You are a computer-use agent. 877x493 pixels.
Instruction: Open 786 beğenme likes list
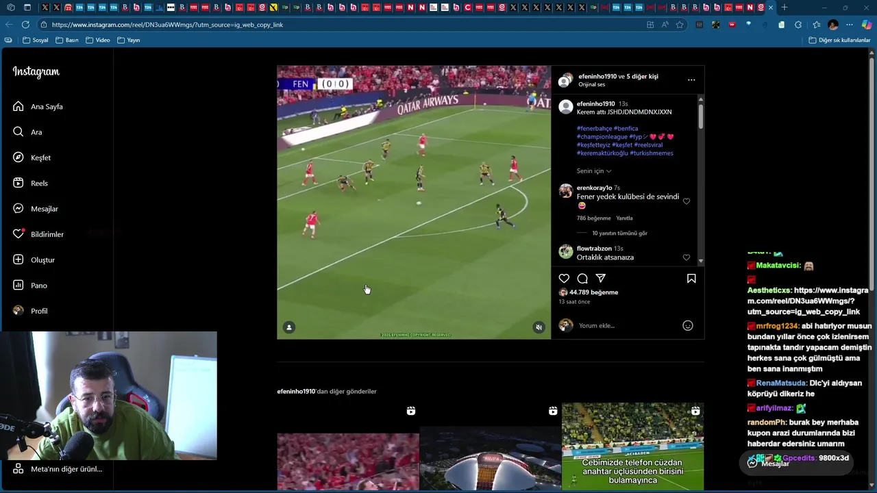point(593,218)
